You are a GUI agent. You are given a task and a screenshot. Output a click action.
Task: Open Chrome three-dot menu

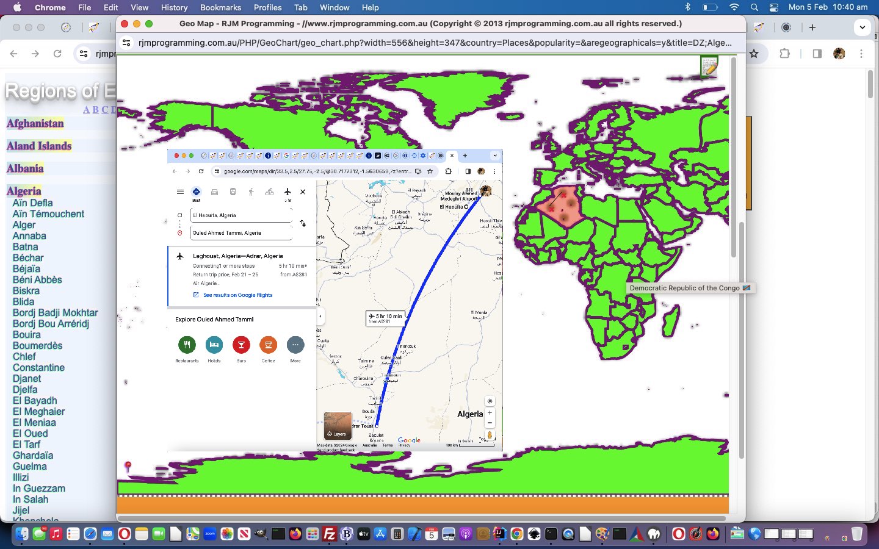point(861,54)
